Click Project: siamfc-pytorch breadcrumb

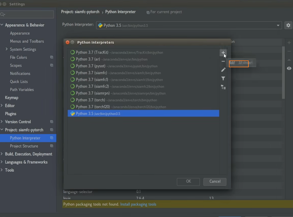80,12
